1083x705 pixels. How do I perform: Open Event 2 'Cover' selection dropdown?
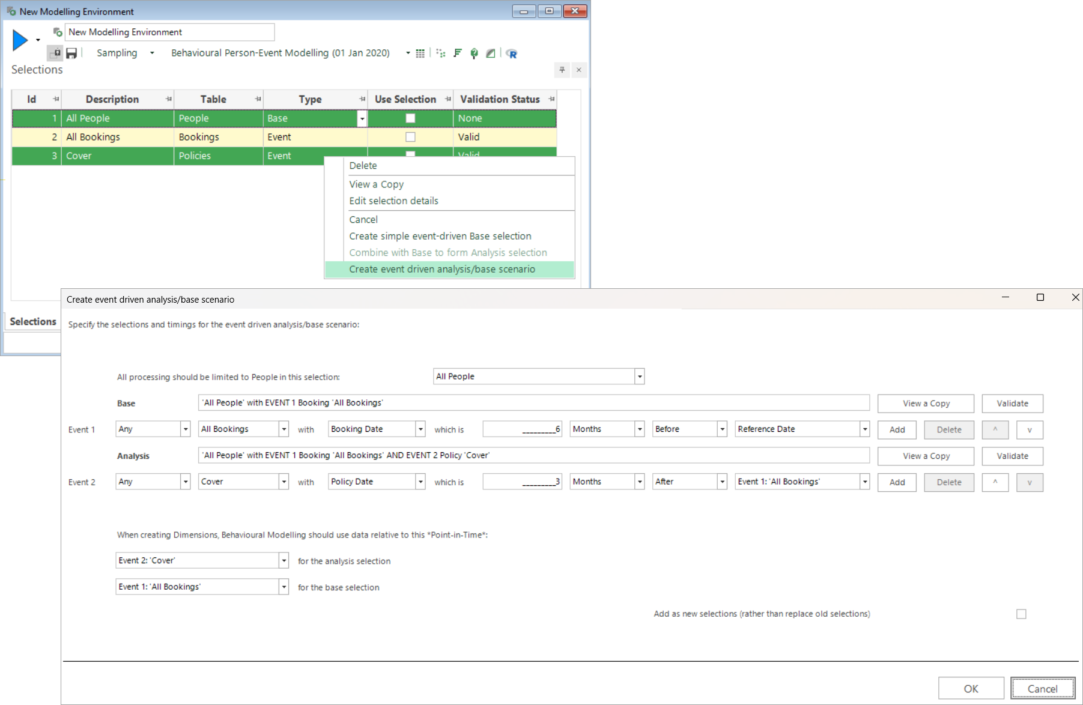pyautogui.click(x=284, y=482)
